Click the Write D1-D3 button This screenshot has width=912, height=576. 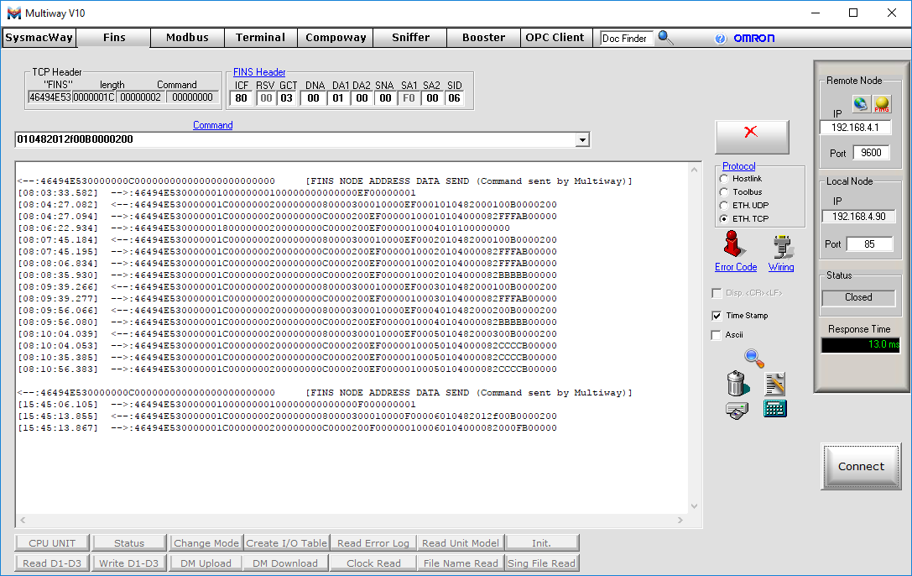[x=129, y=563]
